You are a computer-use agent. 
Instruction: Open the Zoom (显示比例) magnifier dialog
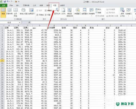click(x=57, y=11)
